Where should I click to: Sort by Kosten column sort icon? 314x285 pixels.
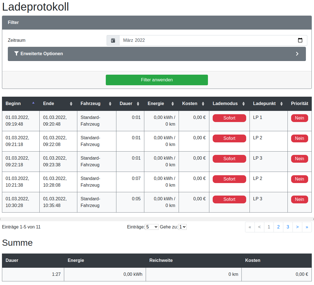(x=203, y=104)
